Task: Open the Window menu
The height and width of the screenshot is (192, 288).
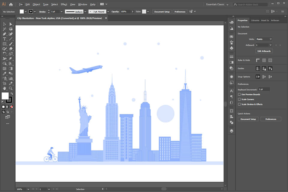Action: tap(82, 4)
